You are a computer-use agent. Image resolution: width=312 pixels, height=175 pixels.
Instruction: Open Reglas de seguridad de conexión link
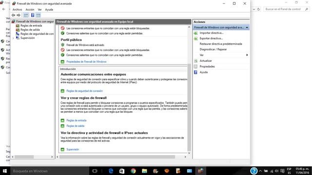pyautogui.click(x=84, y=91)
